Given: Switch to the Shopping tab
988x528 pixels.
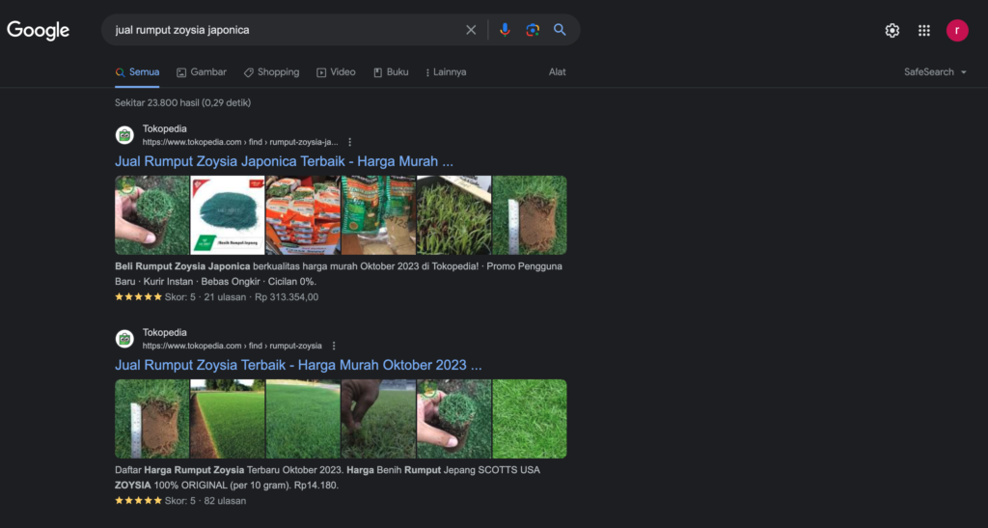Looking at the screenshot, I should point(271,72).
